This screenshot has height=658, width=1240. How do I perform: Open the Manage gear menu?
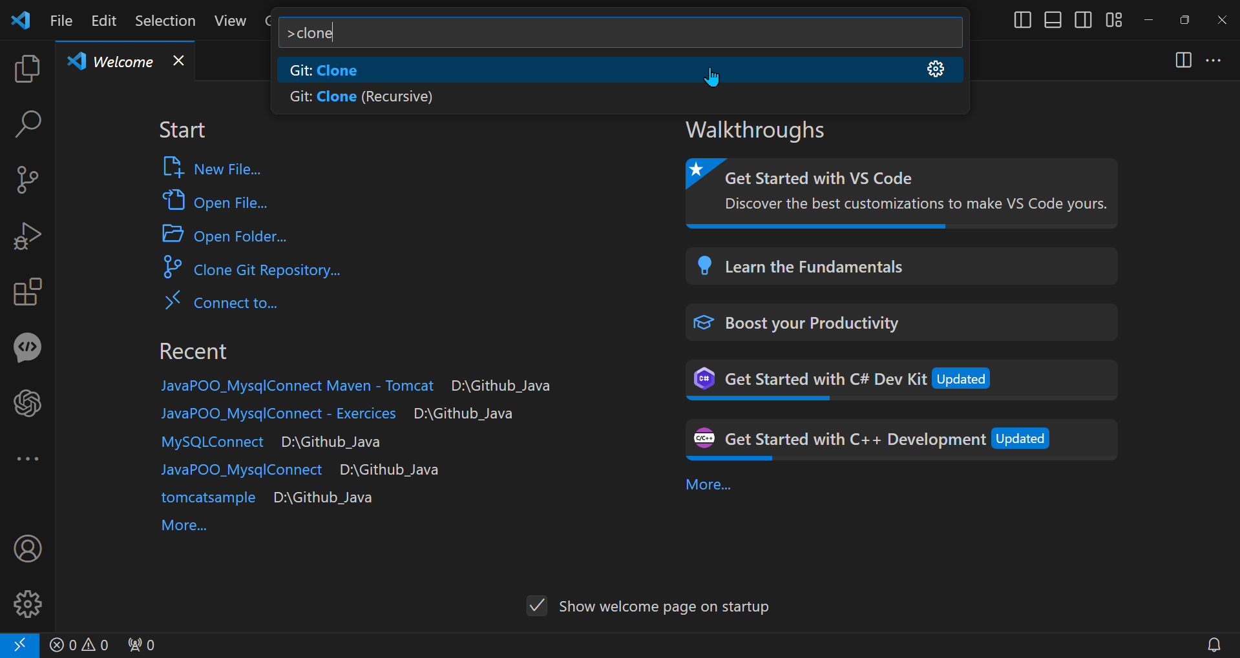[27, 604]
